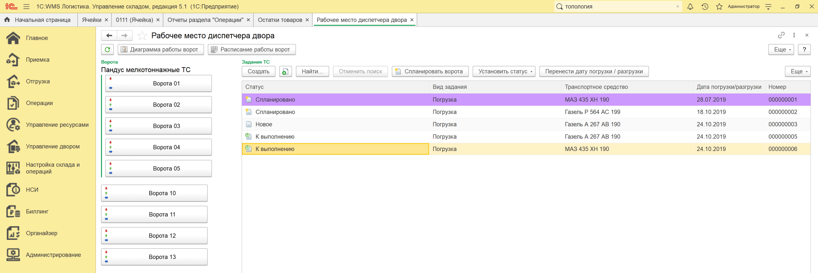This screenshot has width=818, height=273.
Task: Click the search field containing топология
Action: pyautogui.click(x=617, y=6)
